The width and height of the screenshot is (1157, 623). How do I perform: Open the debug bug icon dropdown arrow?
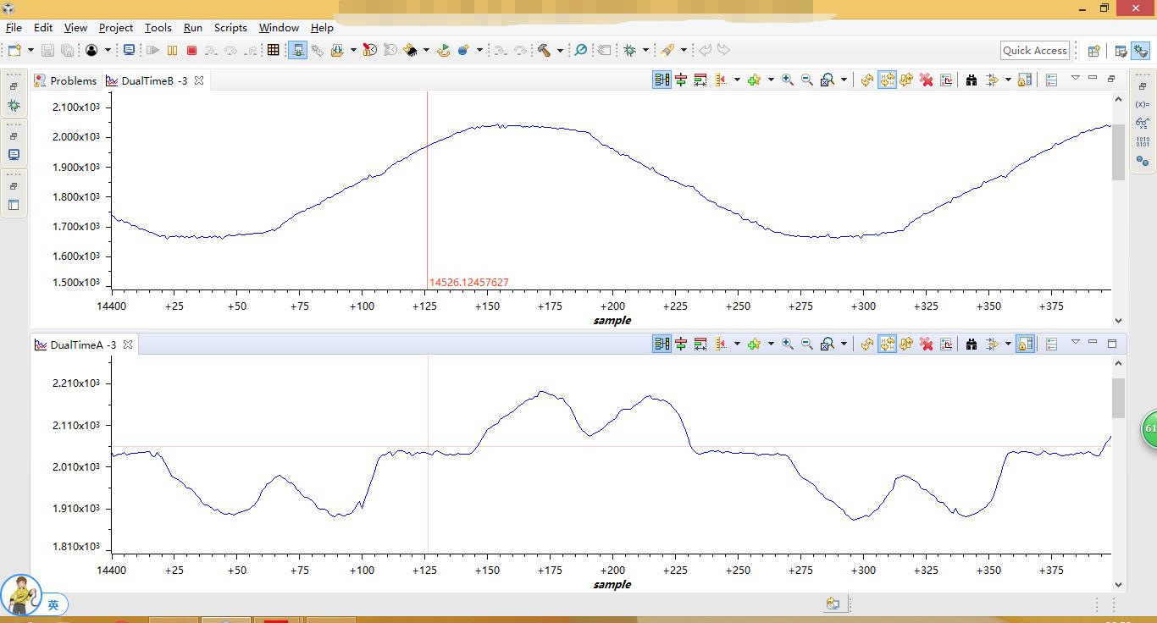[645, 51]
